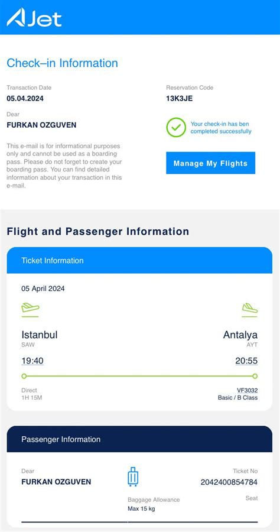Image resolution: width=280 pixels, height=532 pixels.
Task: Click the landing airplane icon above Antalya
Action: [x=249, y=310]
